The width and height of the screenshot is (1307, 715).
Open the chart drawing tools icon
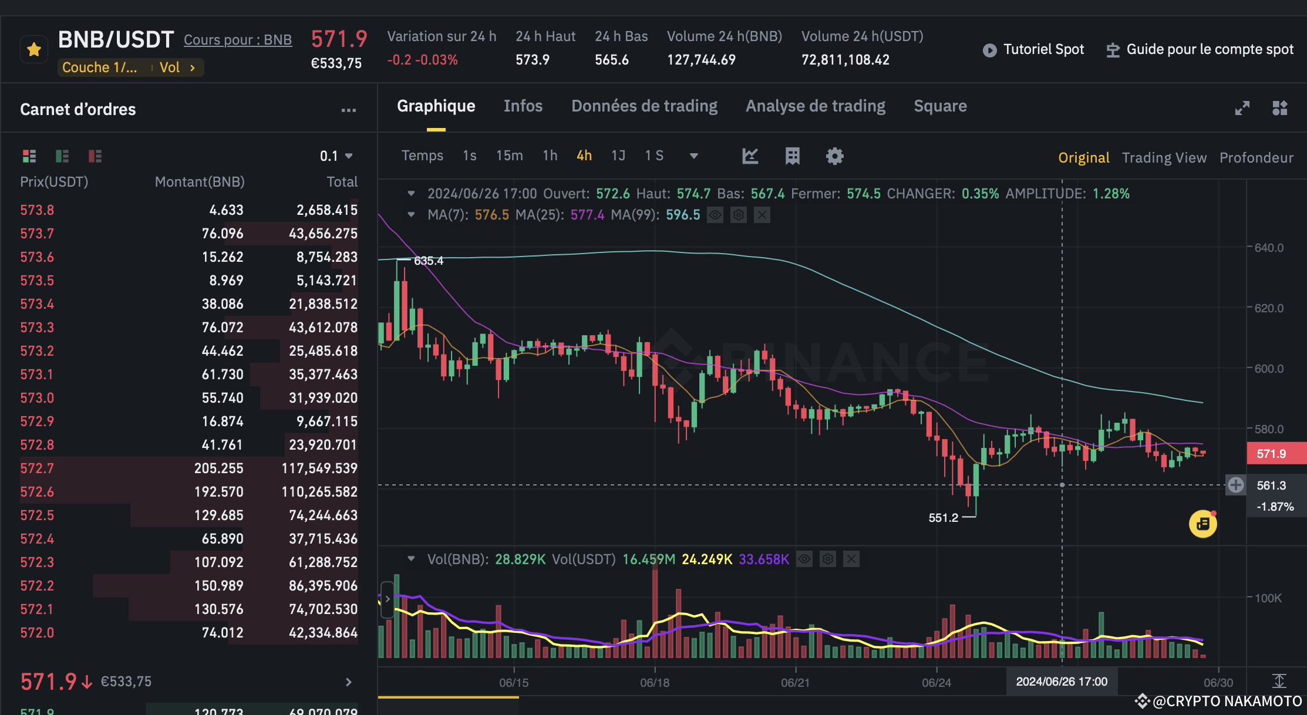(750, 156)
